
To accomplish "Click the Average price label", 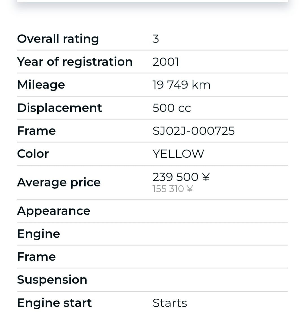I will [59, 182].
